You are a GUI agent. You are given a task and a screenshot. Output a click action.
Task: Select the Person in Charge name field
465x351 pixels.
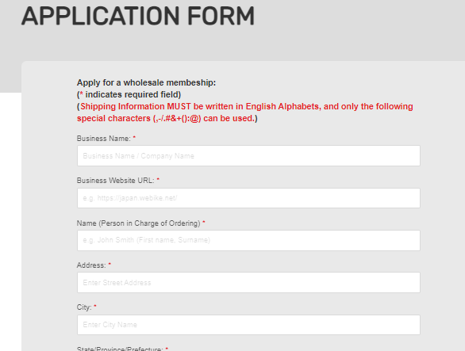[x=248, y=240]
